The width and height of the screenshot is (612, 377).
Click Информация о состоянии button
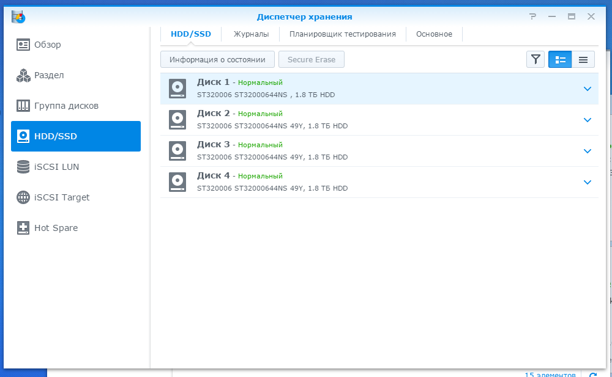click(217, 59)
